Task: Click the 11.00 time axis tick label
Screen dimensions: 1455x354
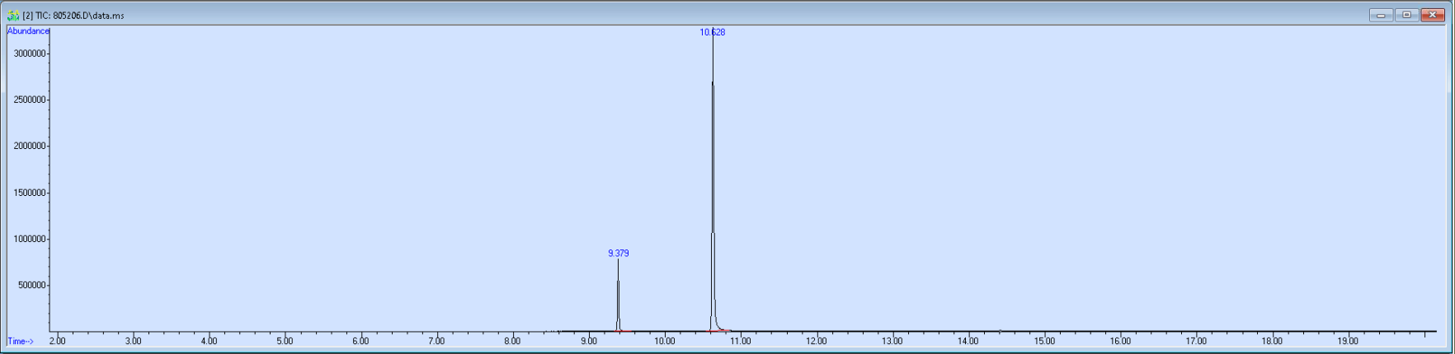Action: coord(740,341)
